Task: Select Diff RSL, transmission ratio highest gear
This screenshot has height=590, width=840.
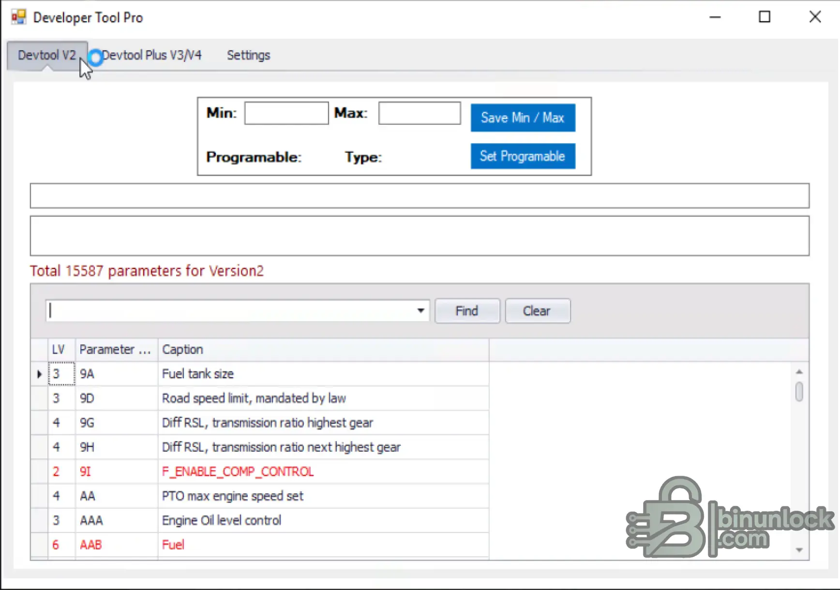Action: click(323, 423)
